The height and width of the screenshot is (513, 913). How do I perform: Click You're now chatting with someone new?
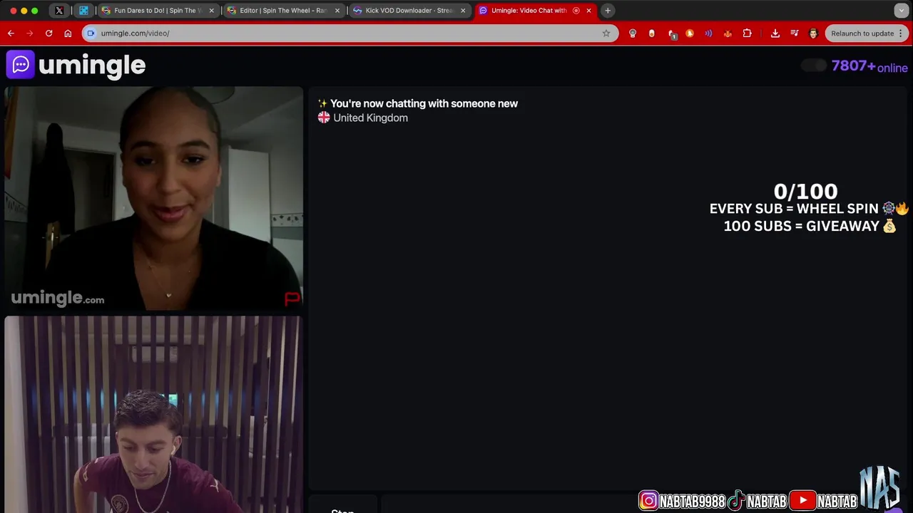coord(424,103)
